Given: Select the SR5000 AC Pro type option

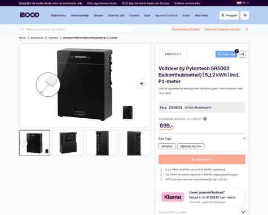Looking at the screenshot, I should (191, 147).
